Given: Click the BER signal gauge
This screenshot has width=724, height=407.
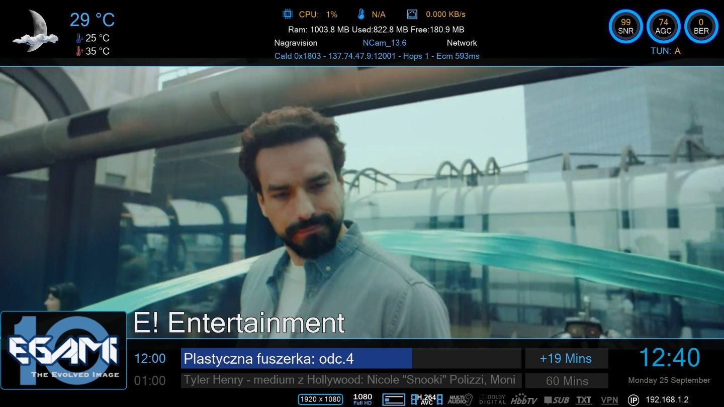Looking at the screenshot, I should (x=701, y=27).
